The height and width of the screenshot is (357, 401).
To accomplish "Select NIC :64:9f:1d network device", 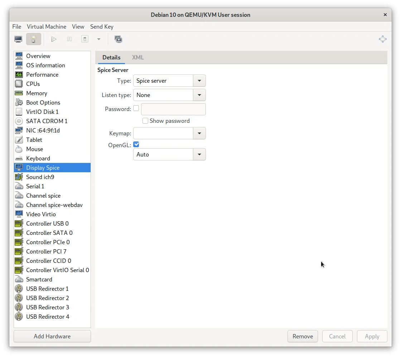I will 52,130.
